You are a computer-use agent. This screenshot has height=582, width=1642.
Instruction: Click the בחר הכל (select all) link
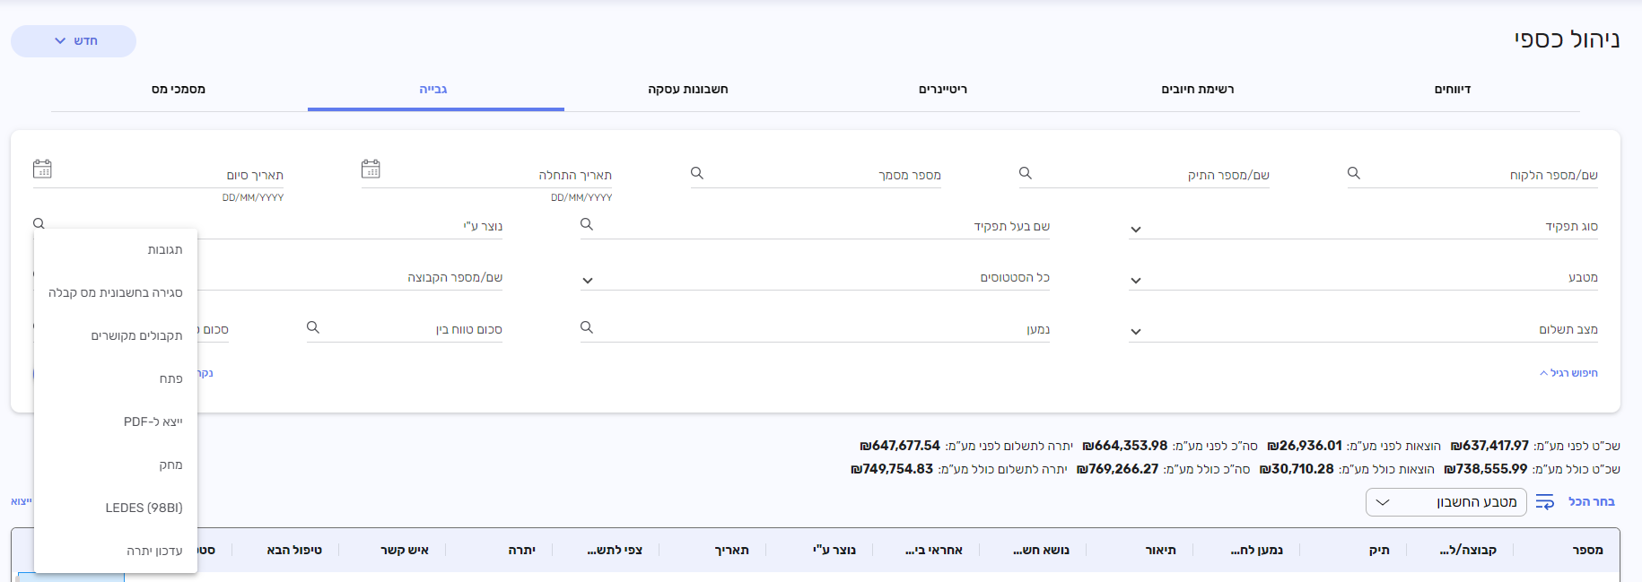pos(1591,501)
